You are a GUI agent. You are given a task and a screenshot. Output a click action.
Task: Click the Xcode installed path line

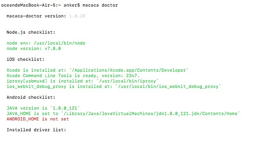tap(97, 70)
